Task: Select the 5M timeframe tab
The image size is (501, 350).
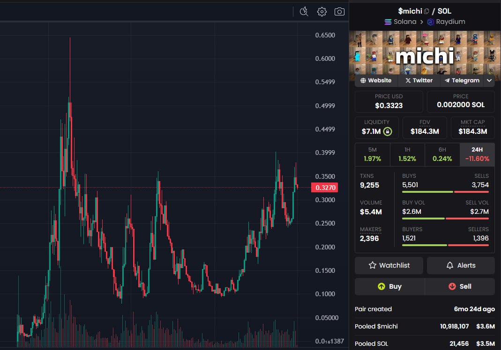Action: pos(372,154)
